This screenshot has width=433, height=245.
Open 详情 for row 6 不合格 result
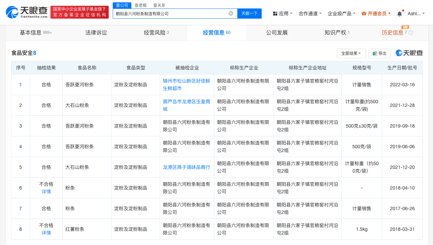click(x=46, y=192)
